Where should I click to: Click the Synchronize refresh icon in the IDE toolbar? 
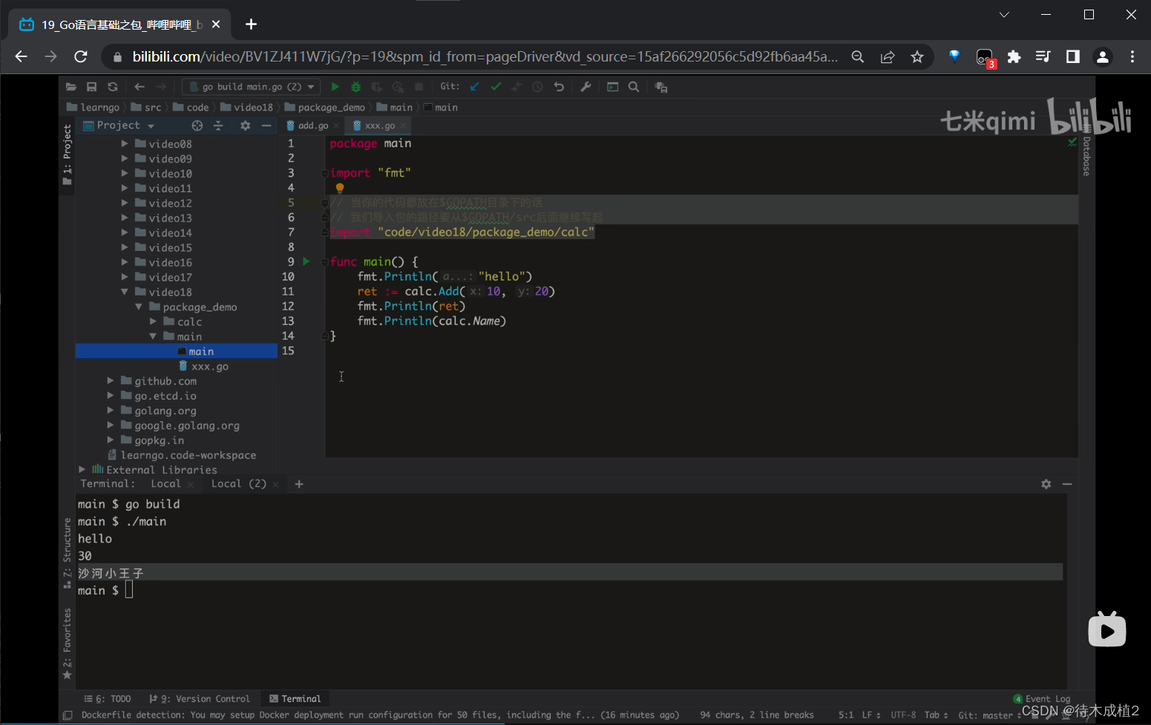tap(113, 87)
